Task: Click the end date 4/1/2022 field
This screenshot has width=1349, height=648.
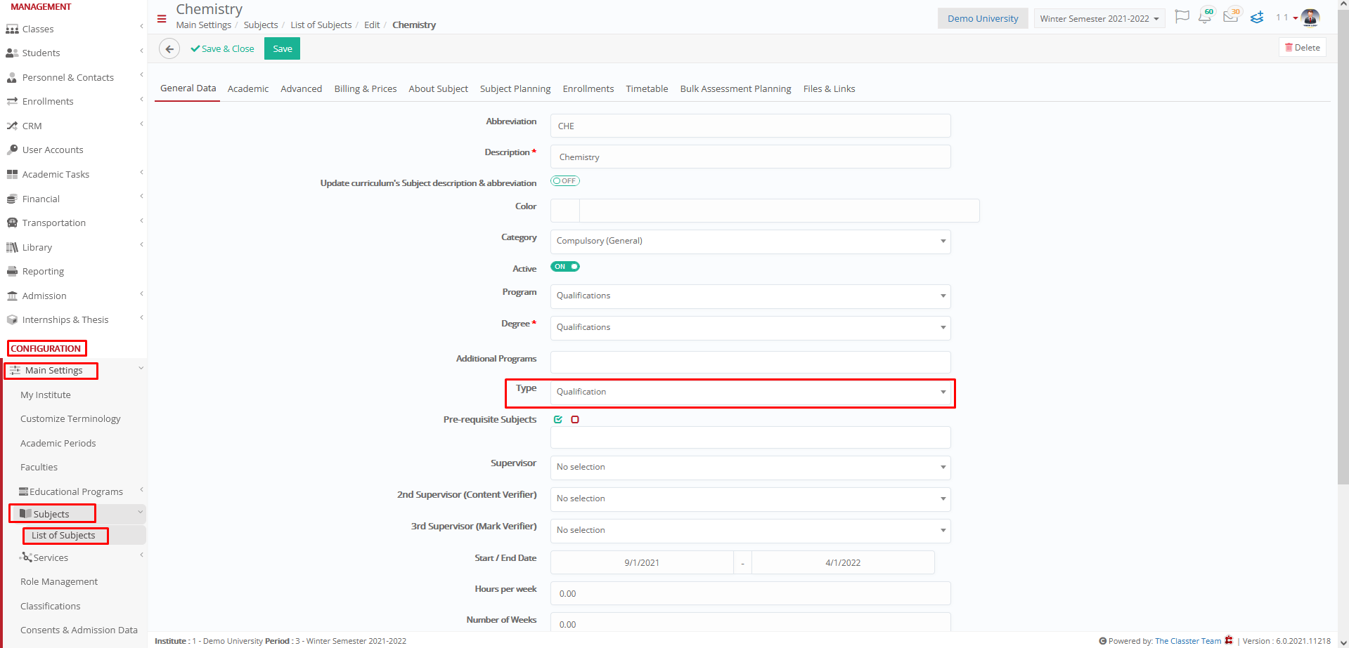Action: coord(843,563)
